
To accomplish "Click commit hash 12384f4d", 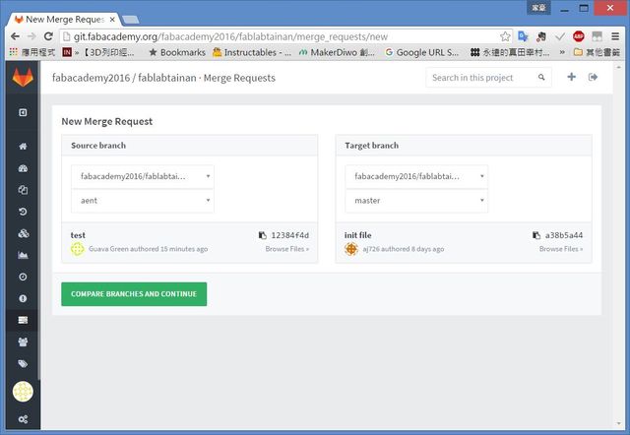I will [x=290, y=235].
